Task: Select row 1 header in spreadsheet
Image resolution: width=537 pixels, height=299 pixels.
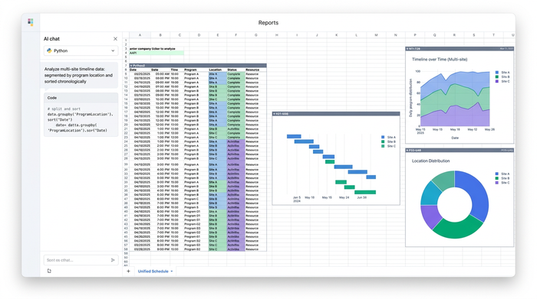Action: pos(126,41)
